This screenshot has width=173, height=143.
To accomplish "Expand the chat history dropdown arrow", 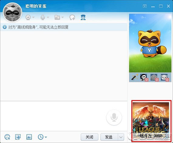I will tap(46, 137).
